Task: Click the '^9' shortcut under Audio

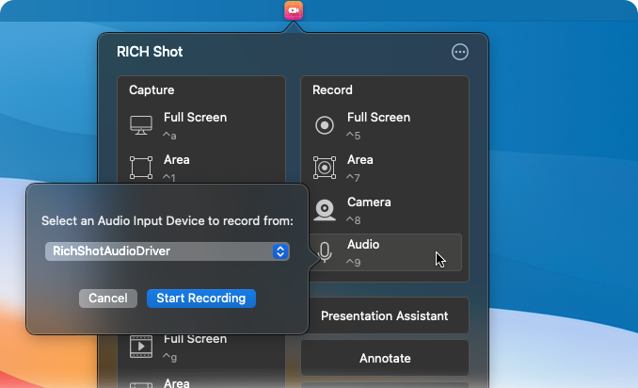Action: [x=353, y=262]
